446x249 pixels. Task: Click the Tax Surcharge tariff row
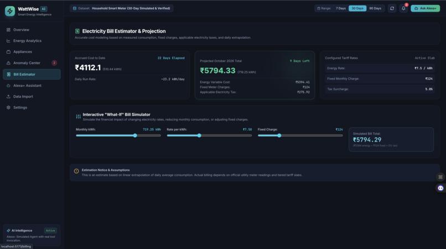(x=380, y=89)
